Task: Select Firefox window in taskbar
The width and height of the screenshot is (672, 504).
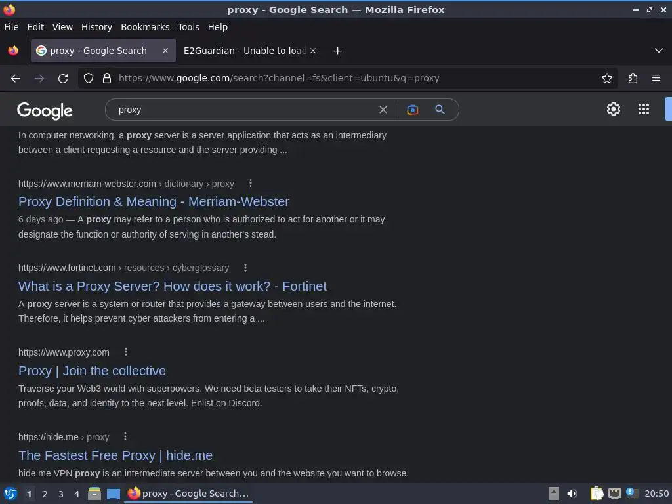Action: coord(188,493)
